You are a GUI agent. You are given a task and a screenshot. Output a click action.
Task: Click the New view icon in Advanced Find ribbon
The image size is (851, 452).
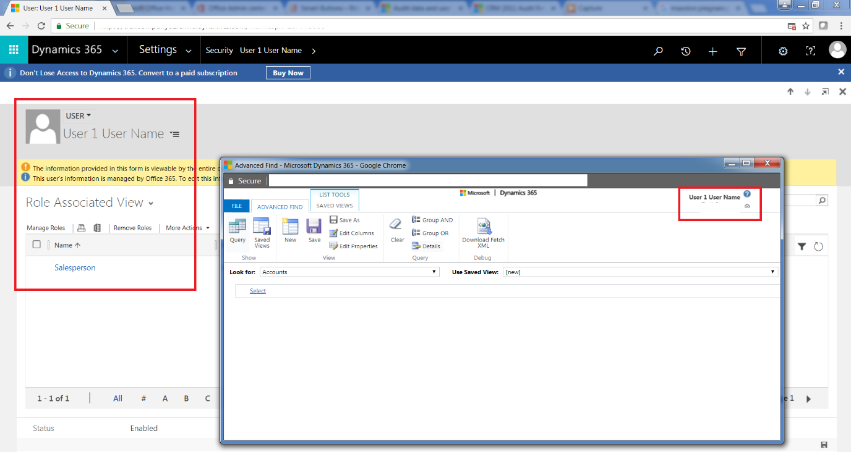(291, 231)
